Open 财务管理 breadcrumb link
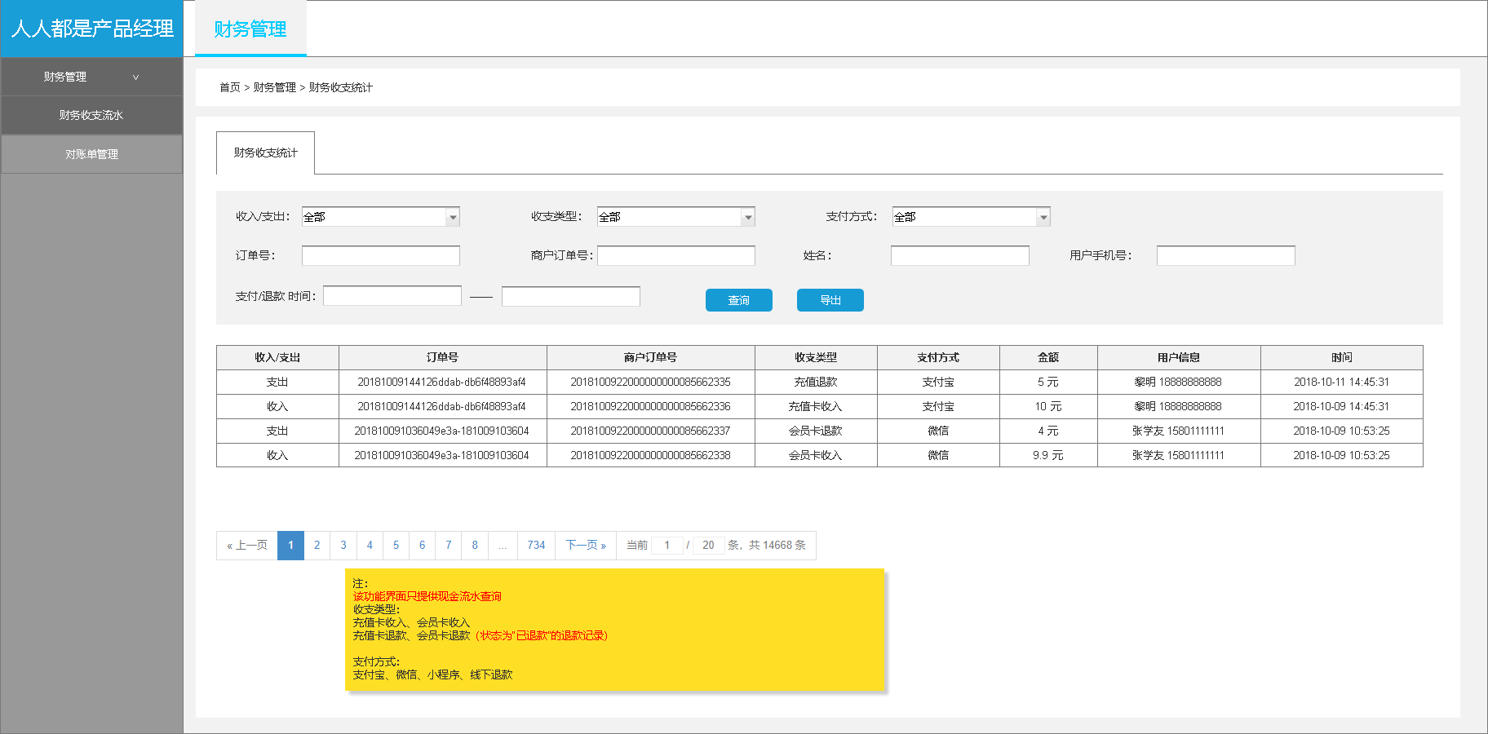This screenshot has height=734, width=1488. [x=273, y=87]
